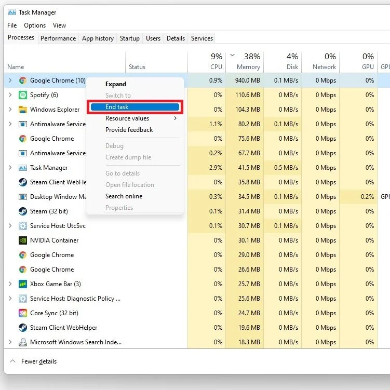Click Antimalware Service icon in 80.2 MB row
This screenshot has height=390, width=390.
point(23,124)
